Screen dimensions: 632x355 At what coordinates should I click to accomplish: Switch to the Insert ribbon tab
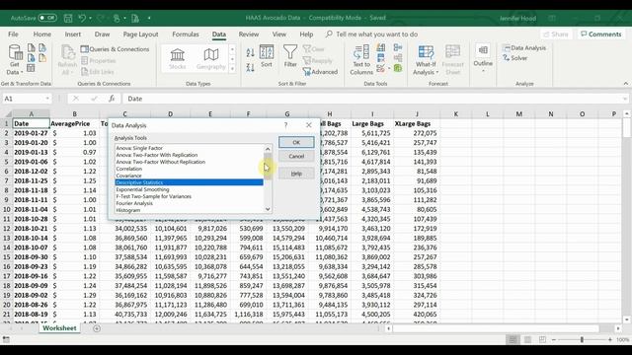click(x=73, y=35)
